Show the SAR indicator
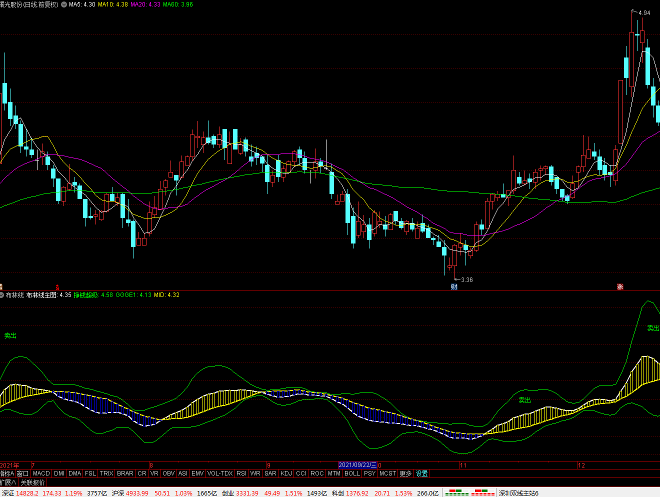 tap(270, 473)
